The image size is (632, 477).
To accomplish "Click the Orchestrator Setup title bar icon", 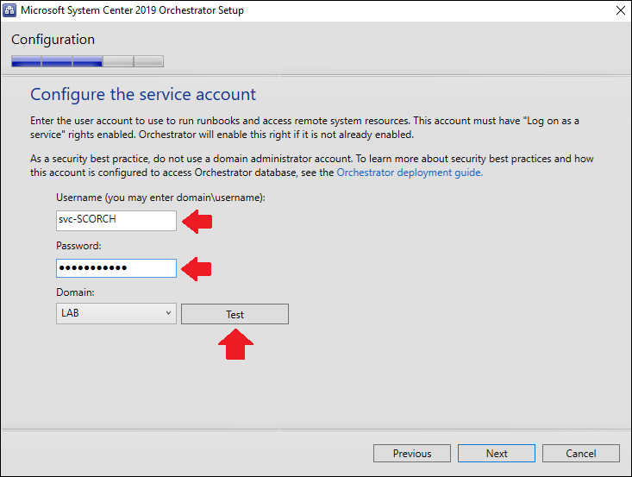I will pos(9,10).
